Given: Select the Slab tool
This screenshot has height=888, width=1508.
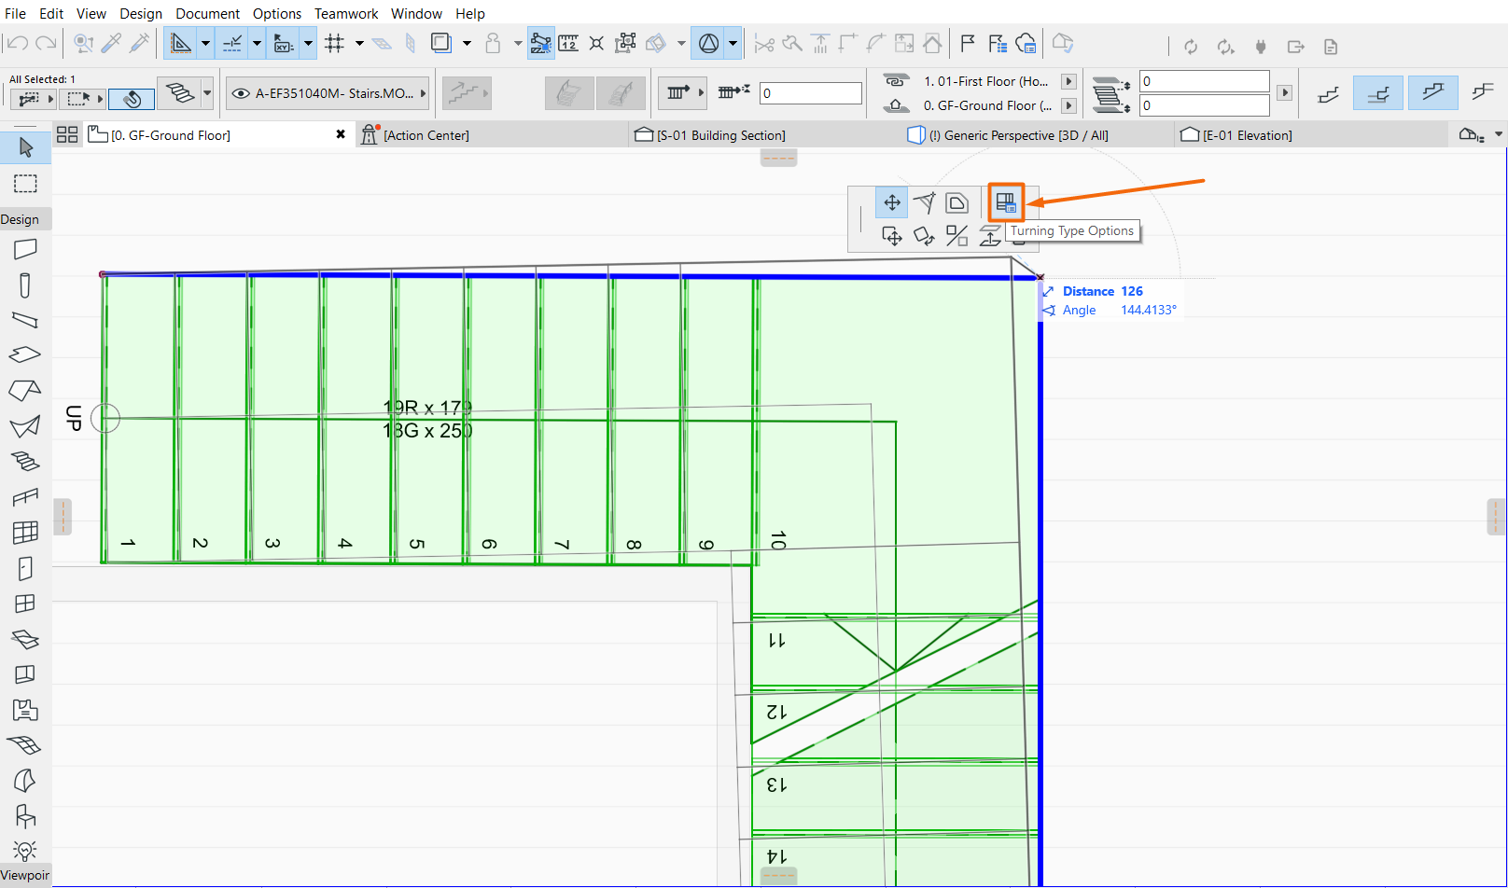Looking at the screenshot, I should [25, 354].
